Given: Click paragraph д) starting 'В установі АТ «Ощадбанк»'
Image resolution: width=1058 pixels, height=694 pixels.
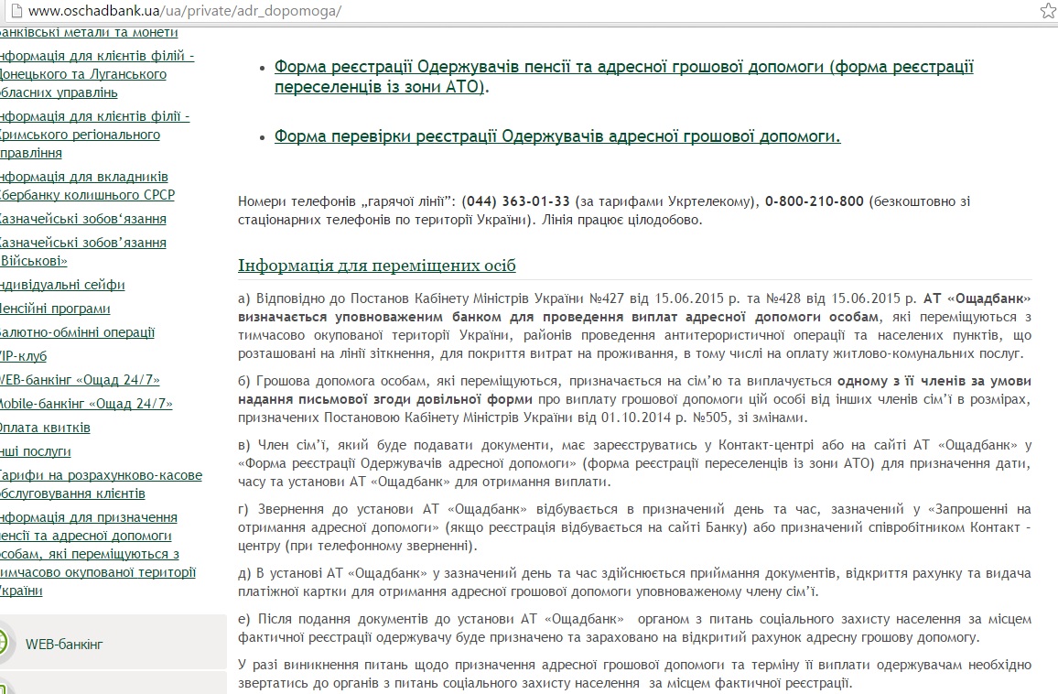Looking at the screenshot, I should click(634, 582).
